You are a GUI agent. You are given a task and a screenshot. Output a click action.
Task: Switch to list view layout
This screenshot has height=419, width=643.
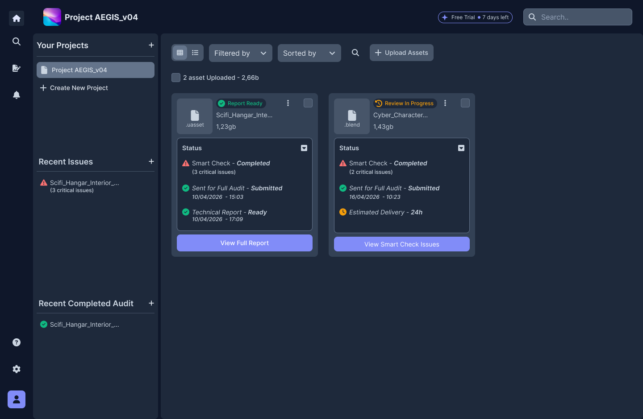[x=195, y=53]
